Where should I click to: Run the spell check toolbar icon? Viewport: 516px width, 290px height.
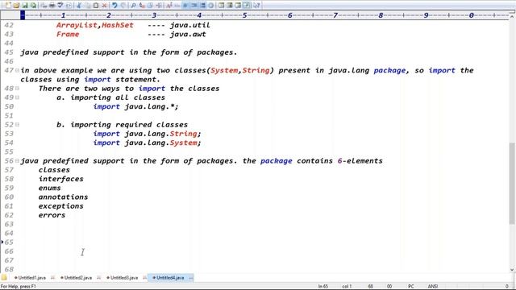pyautogui.click(x=60, y=6)
